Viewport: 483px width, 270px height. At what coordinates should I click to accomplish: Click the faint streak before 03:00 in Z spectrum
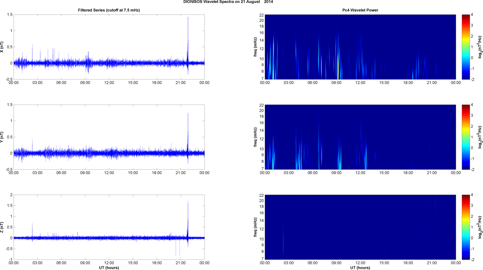coord(283,240)
